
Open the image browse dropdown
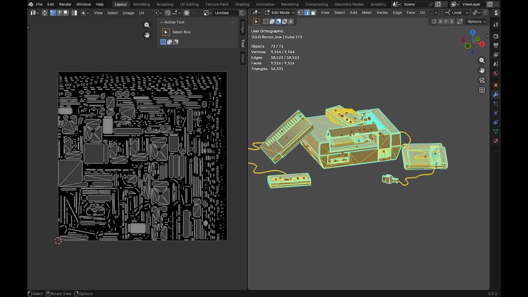(207, 13)
